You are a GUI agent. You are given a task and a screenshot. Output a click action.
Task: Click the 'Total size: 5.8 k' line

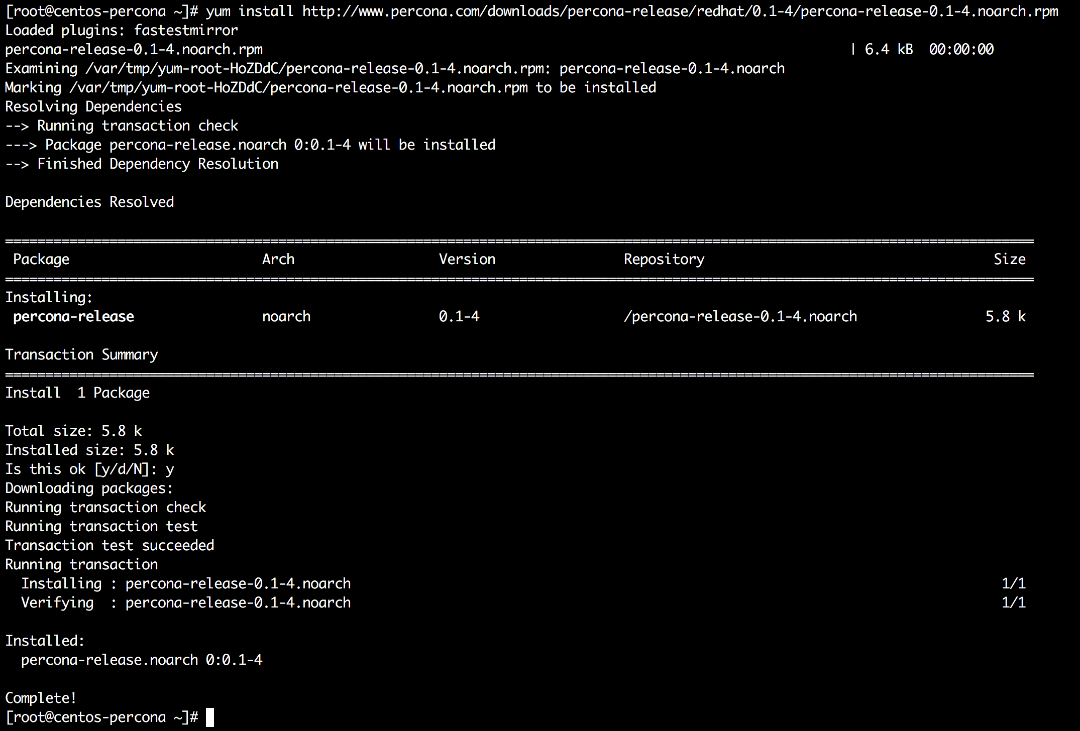73,431
